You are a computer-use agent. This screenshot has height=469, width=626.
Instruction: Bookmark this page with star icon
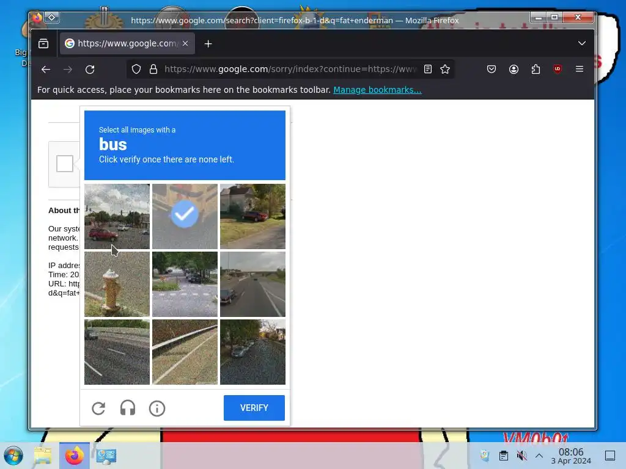[445, 70]
